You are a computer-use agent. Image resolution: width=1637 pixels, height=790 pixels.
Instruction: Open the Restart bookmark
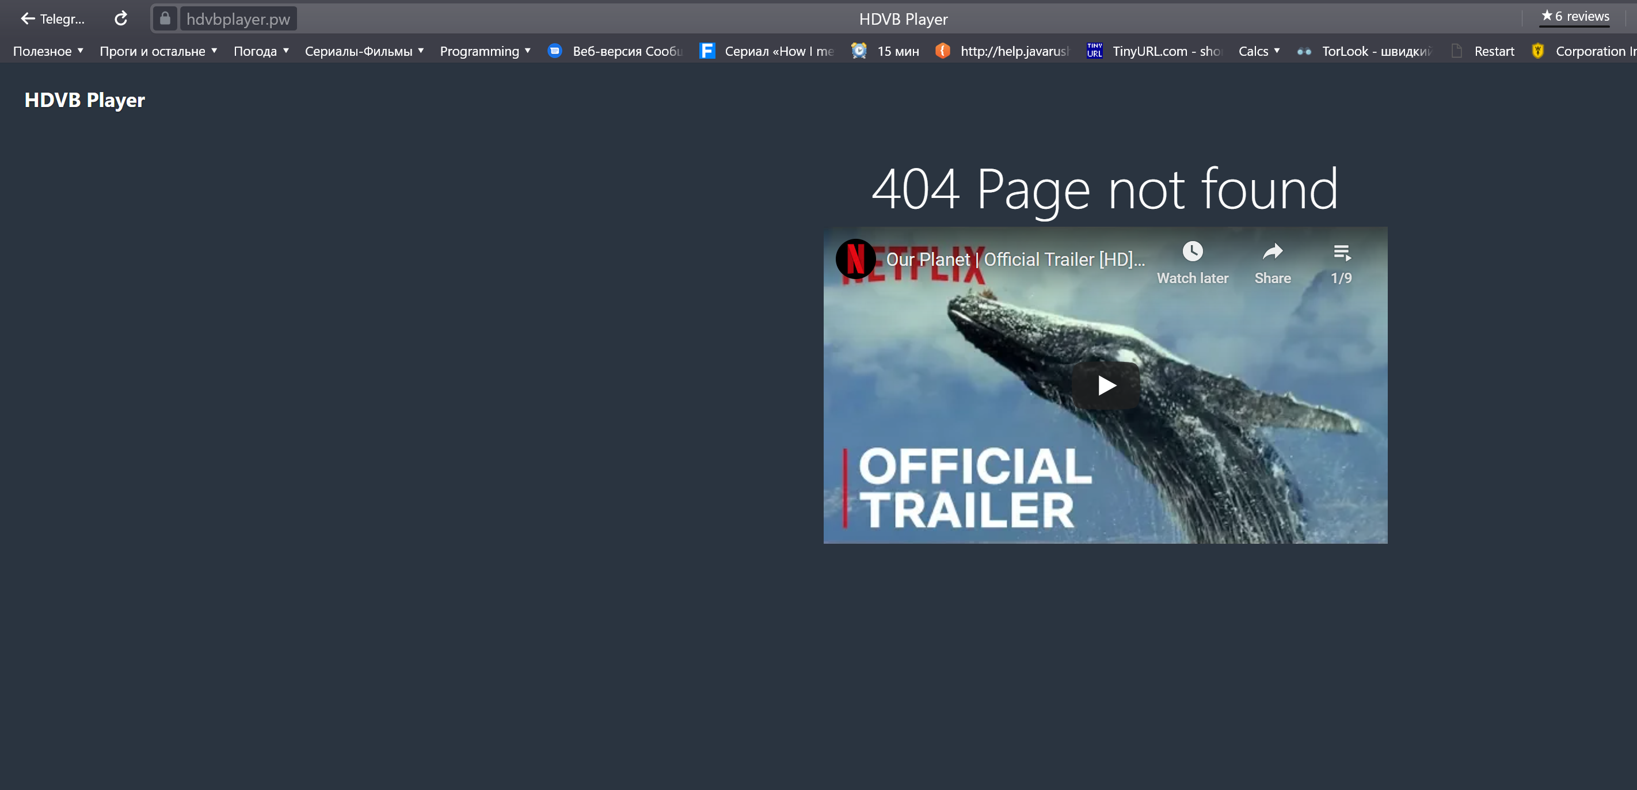(1483, 51)
